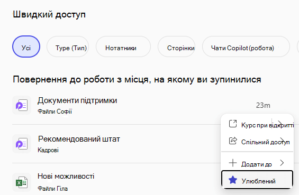Viewport: 299px width, 195px height.
Task: Choose Спільний доступ in context menu
Action: pos(257,141)
